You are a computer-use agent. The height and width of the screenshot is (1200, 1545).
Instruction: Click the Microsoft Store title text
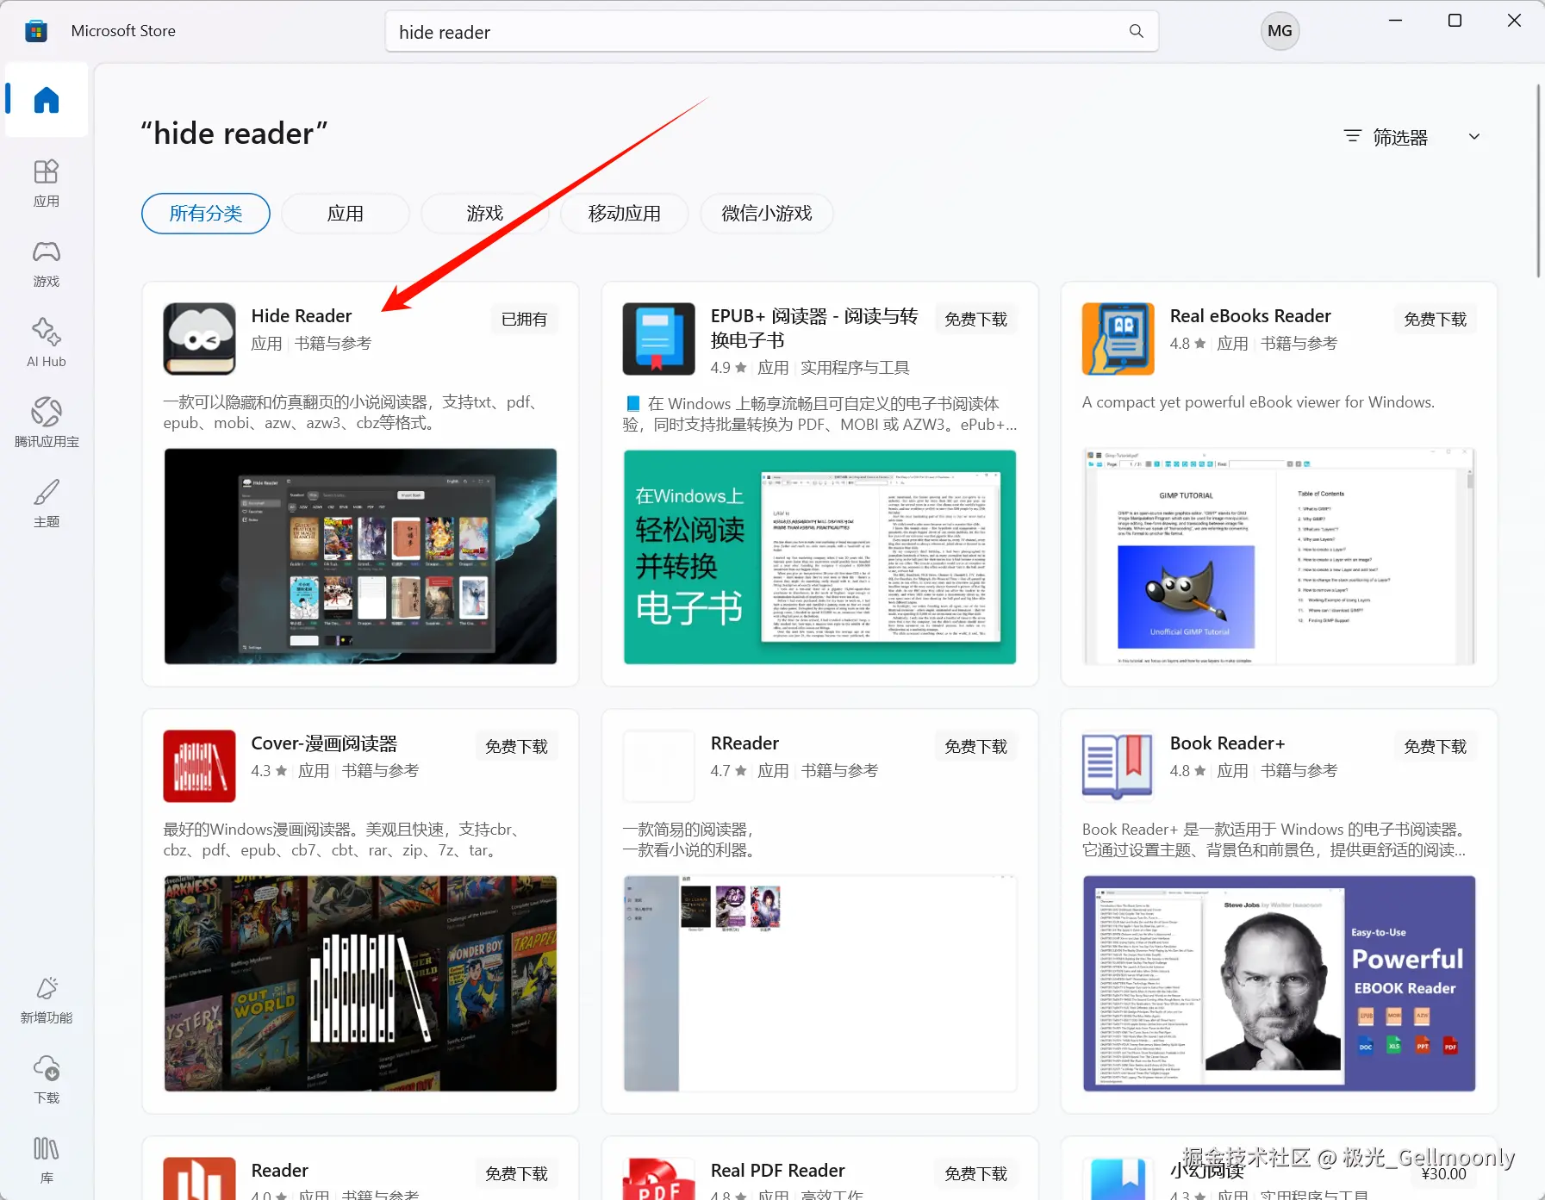123,31
